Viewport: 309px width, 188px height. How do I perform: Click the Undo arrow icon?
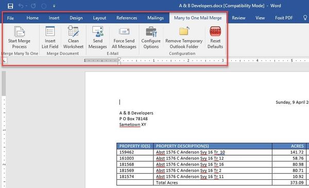click(x=21, y=6)
